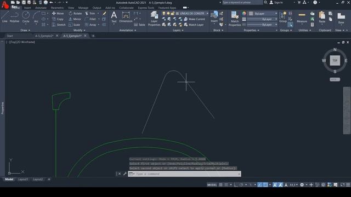Click the Save icon in quick access toolbar

pyautogui.click(x=24, y=2)
